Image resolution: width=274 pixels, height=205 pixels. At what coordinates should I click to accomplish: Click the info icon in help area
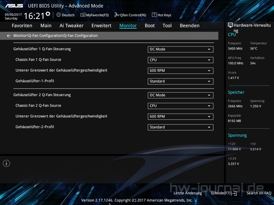pos(6,163)
